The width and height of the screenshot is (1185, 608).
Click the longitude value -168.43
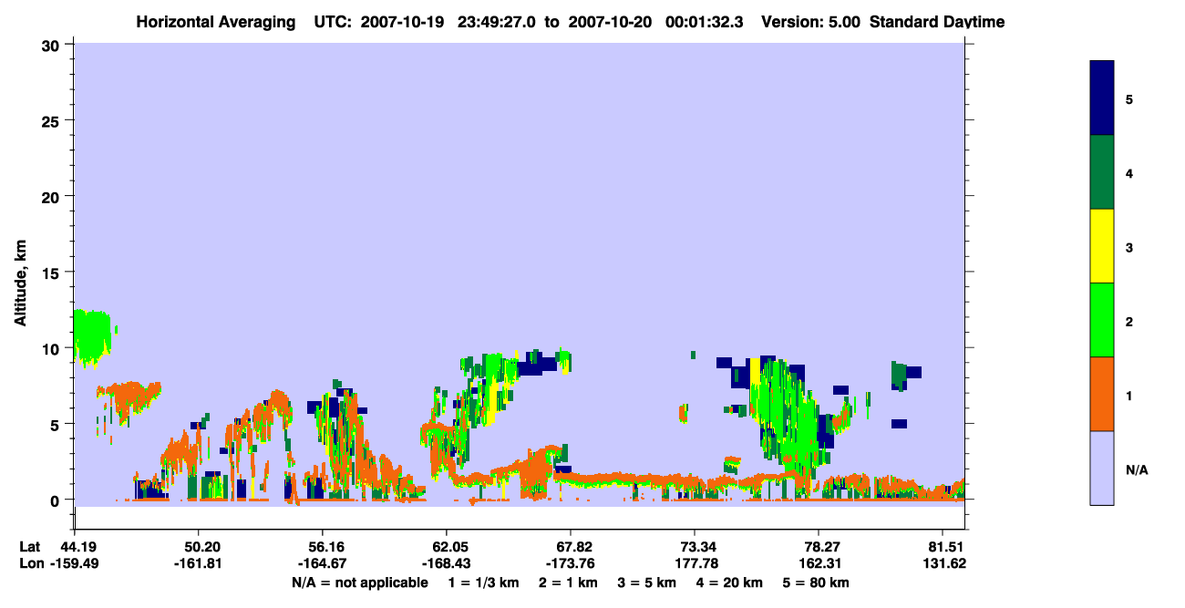pyautogui.click(x=447, y=563)
